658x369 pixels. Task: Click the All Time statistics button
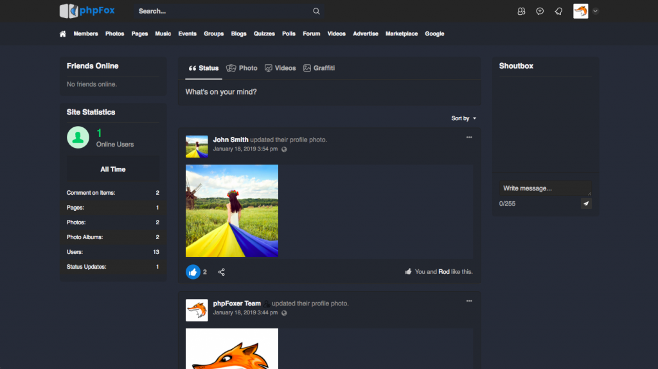[x=113, y=169]
